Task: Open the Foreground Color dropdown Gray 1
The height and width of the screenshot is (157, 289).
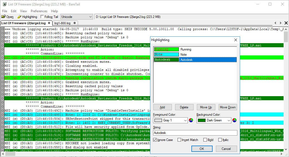Action: pos(170,120)
